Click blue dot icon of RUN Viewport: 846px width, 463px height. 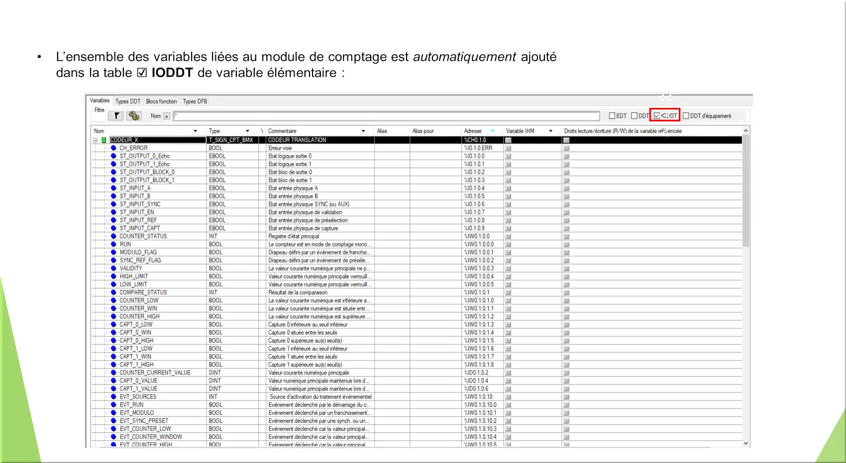tap(113, 245)
